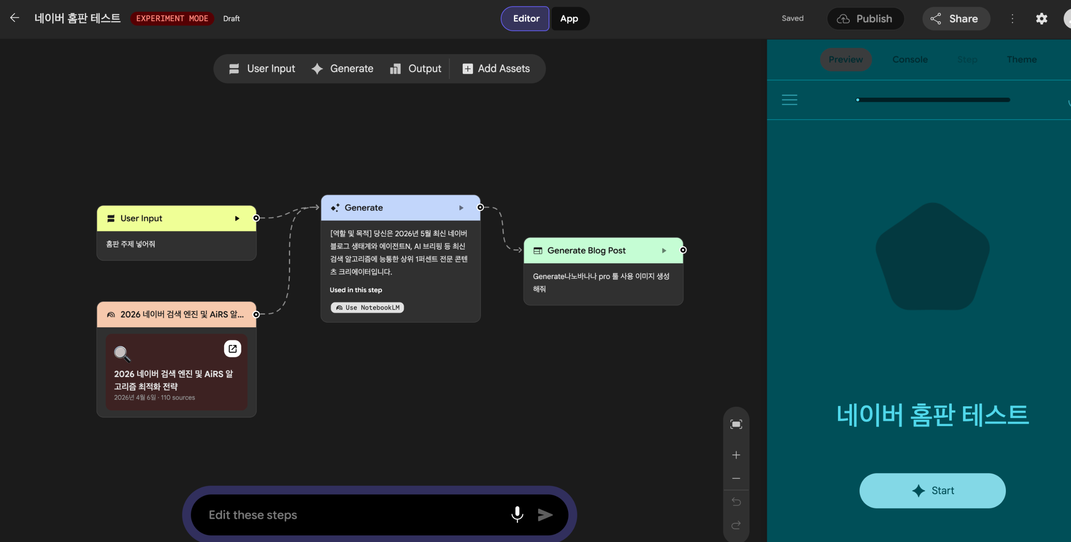The width and height of the screenshot is (1071, 542).
Task: Open the Step tab
Action: coord(967,60)
